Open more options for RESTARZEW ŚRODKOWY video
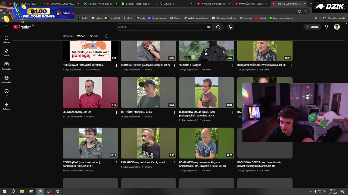The image size is (348, 195). click(291, 66)
